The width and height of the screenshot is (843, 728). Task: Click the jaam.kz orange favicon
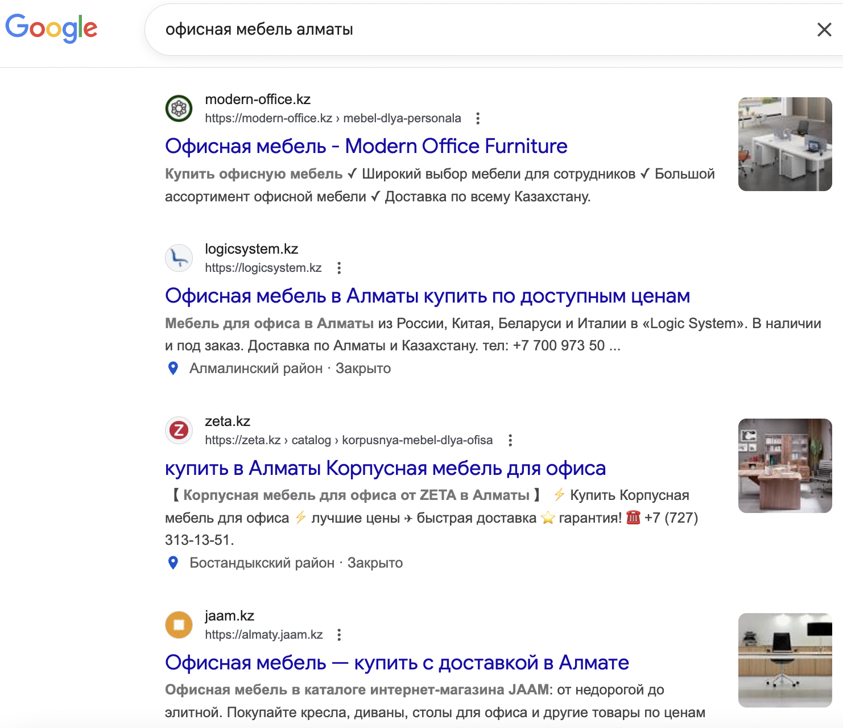point(179,624)
